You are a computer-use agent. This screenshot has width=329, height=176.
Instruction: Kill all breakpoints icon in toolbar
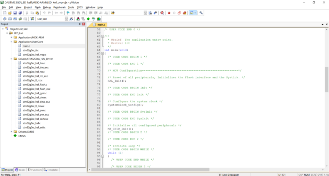click(x=185, y=13)
